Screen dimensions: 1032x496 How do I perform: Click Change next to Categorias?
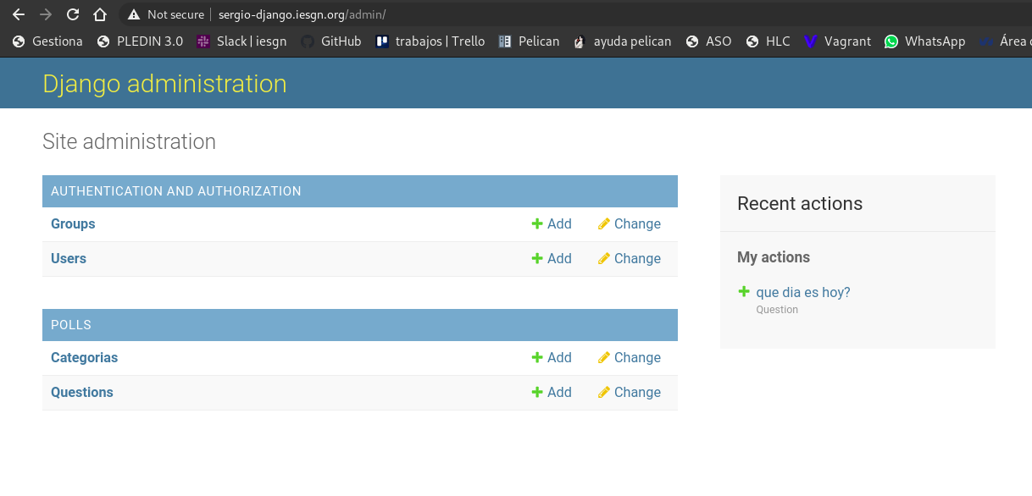629,358
